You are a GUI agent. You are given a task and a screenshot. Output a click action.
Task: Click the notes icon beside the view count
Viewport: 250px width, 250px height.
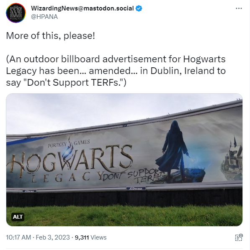[x=239, y=237]
